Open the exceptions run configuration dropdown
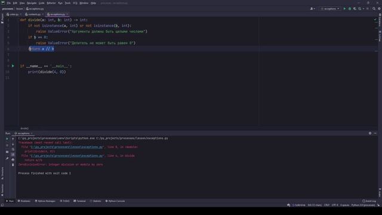Screen dimensions: 382x215 pyautogui.click(x=330, y=9)
